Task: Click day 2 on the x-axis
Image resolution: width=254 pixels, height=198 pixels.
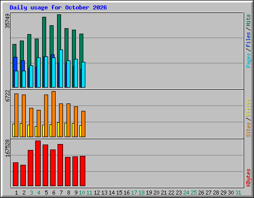Action: 24,193
